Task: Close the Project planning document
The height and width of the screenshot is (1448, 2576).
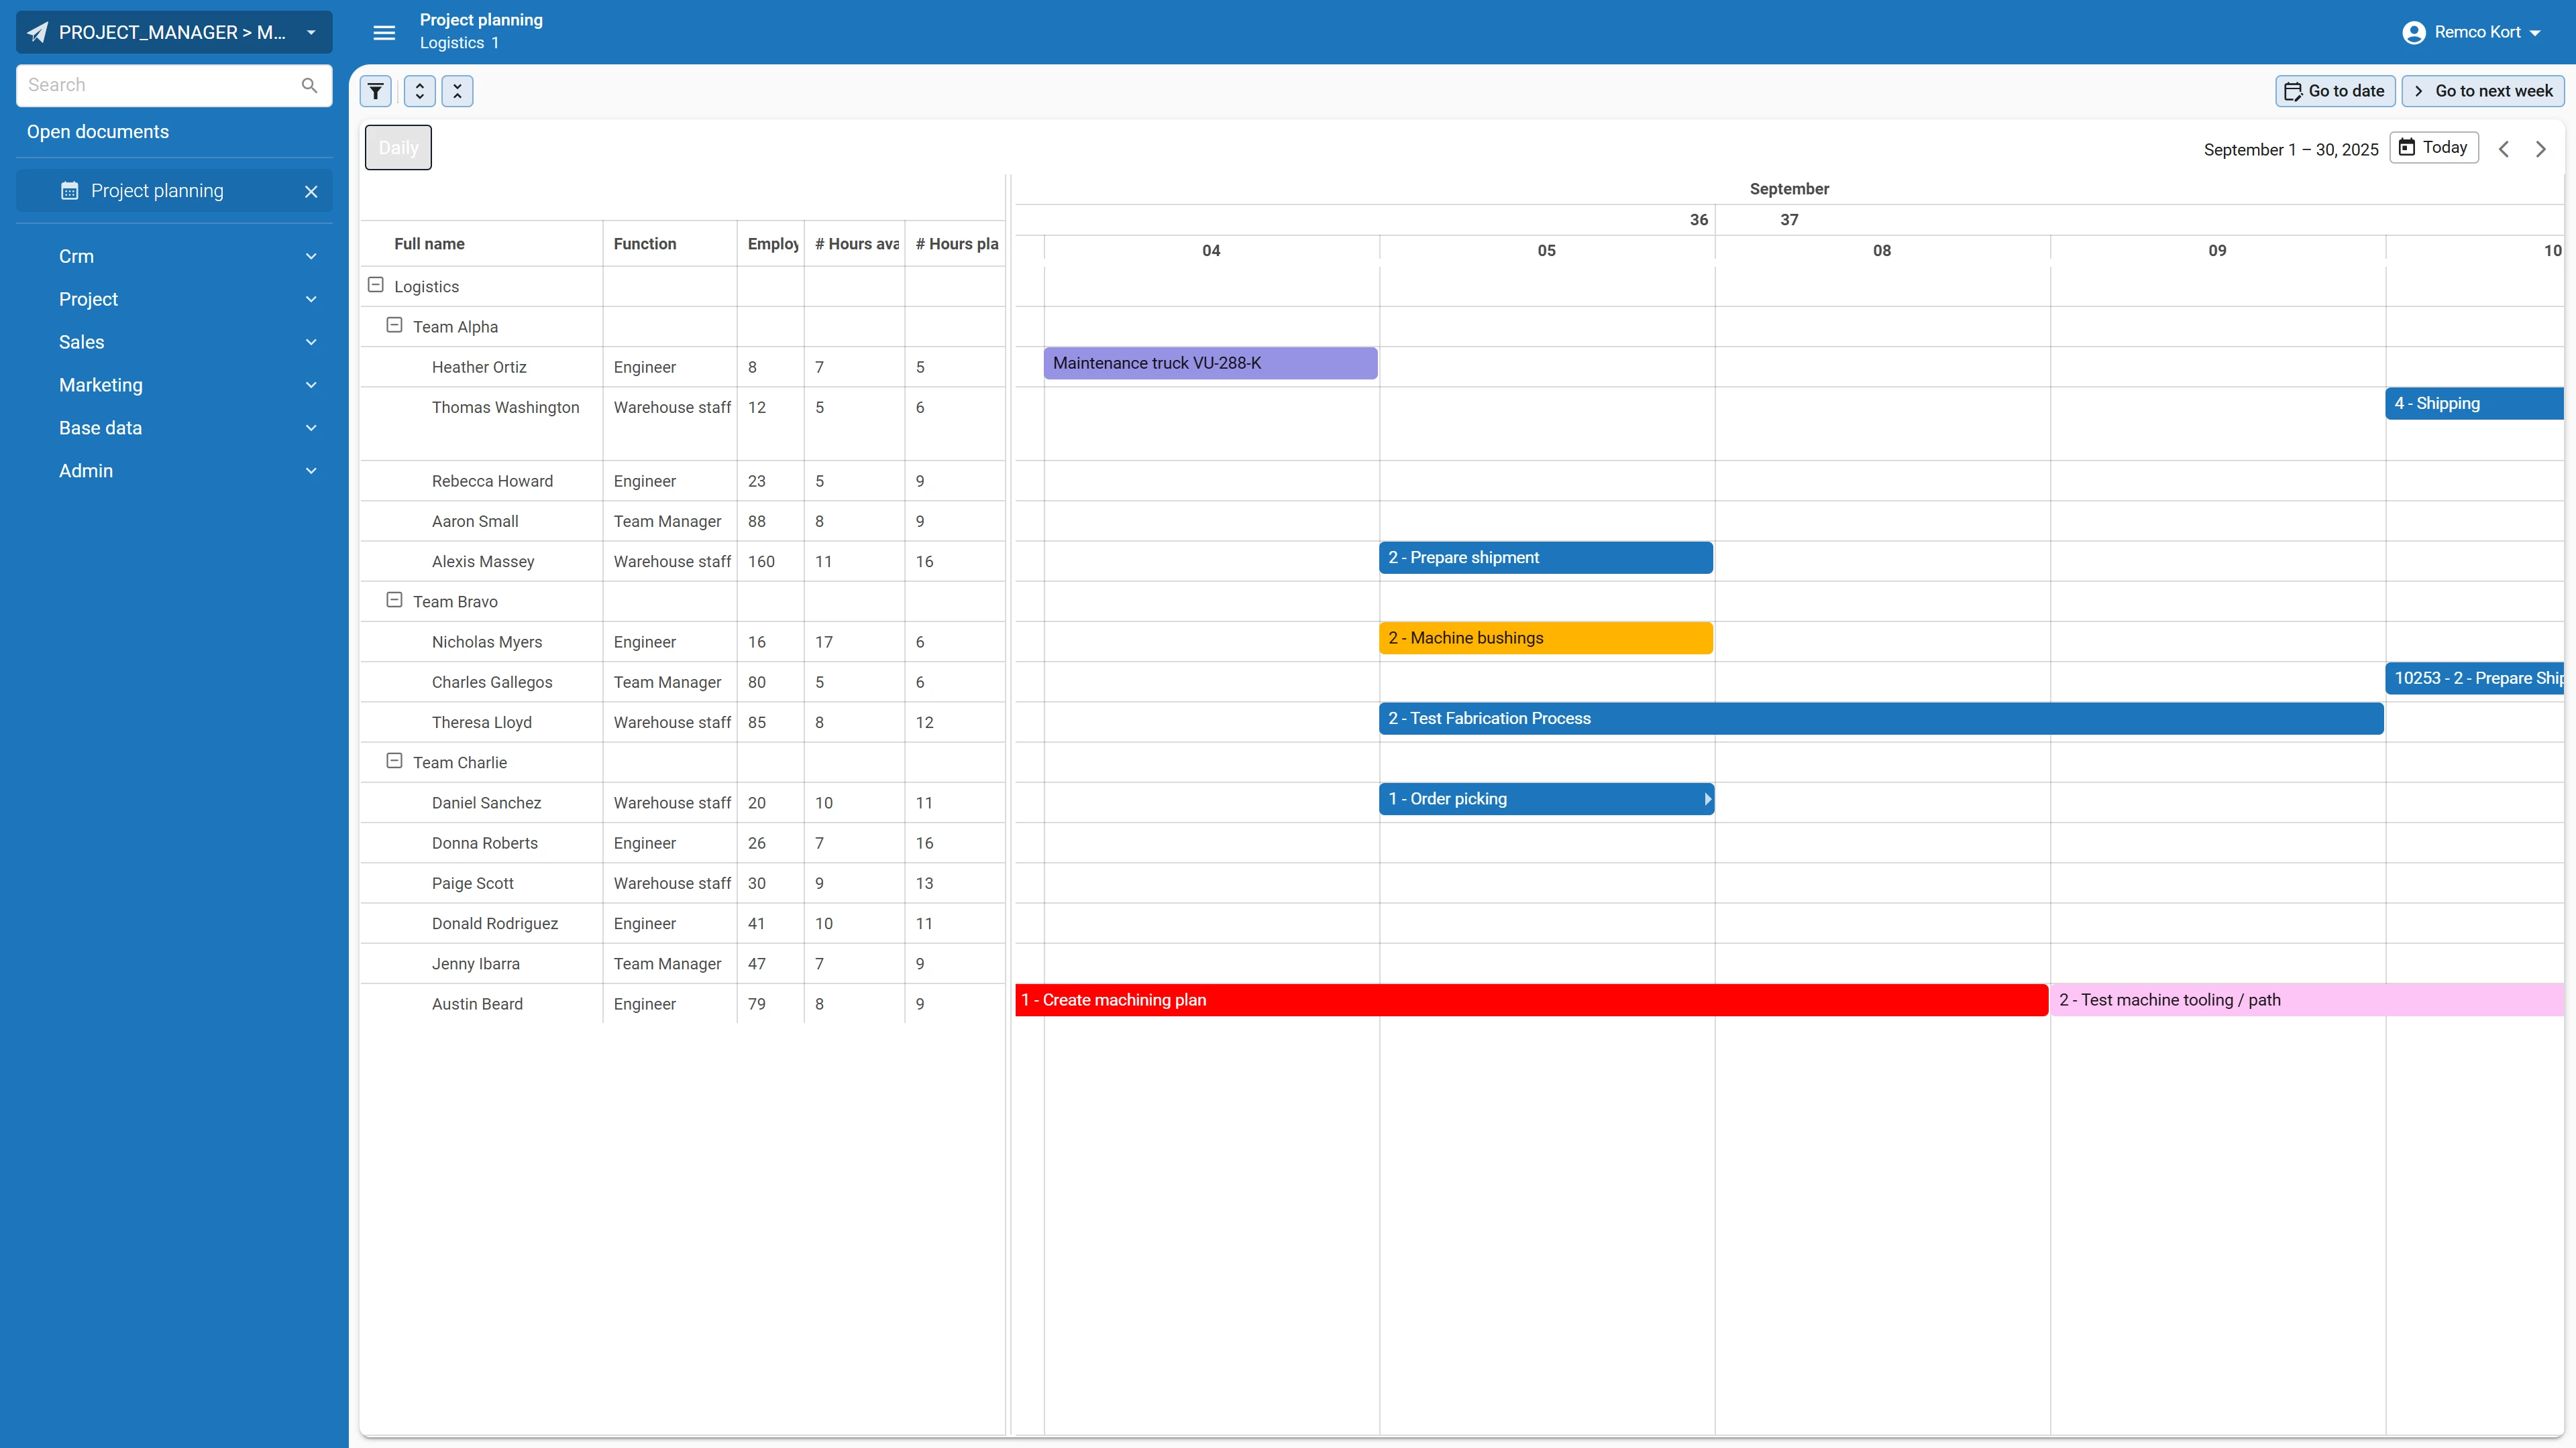Action: point(311,191)
